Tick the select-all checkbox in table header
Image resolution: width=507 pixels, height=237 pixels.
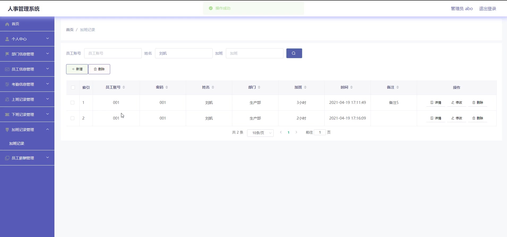[x=73, y=87]
